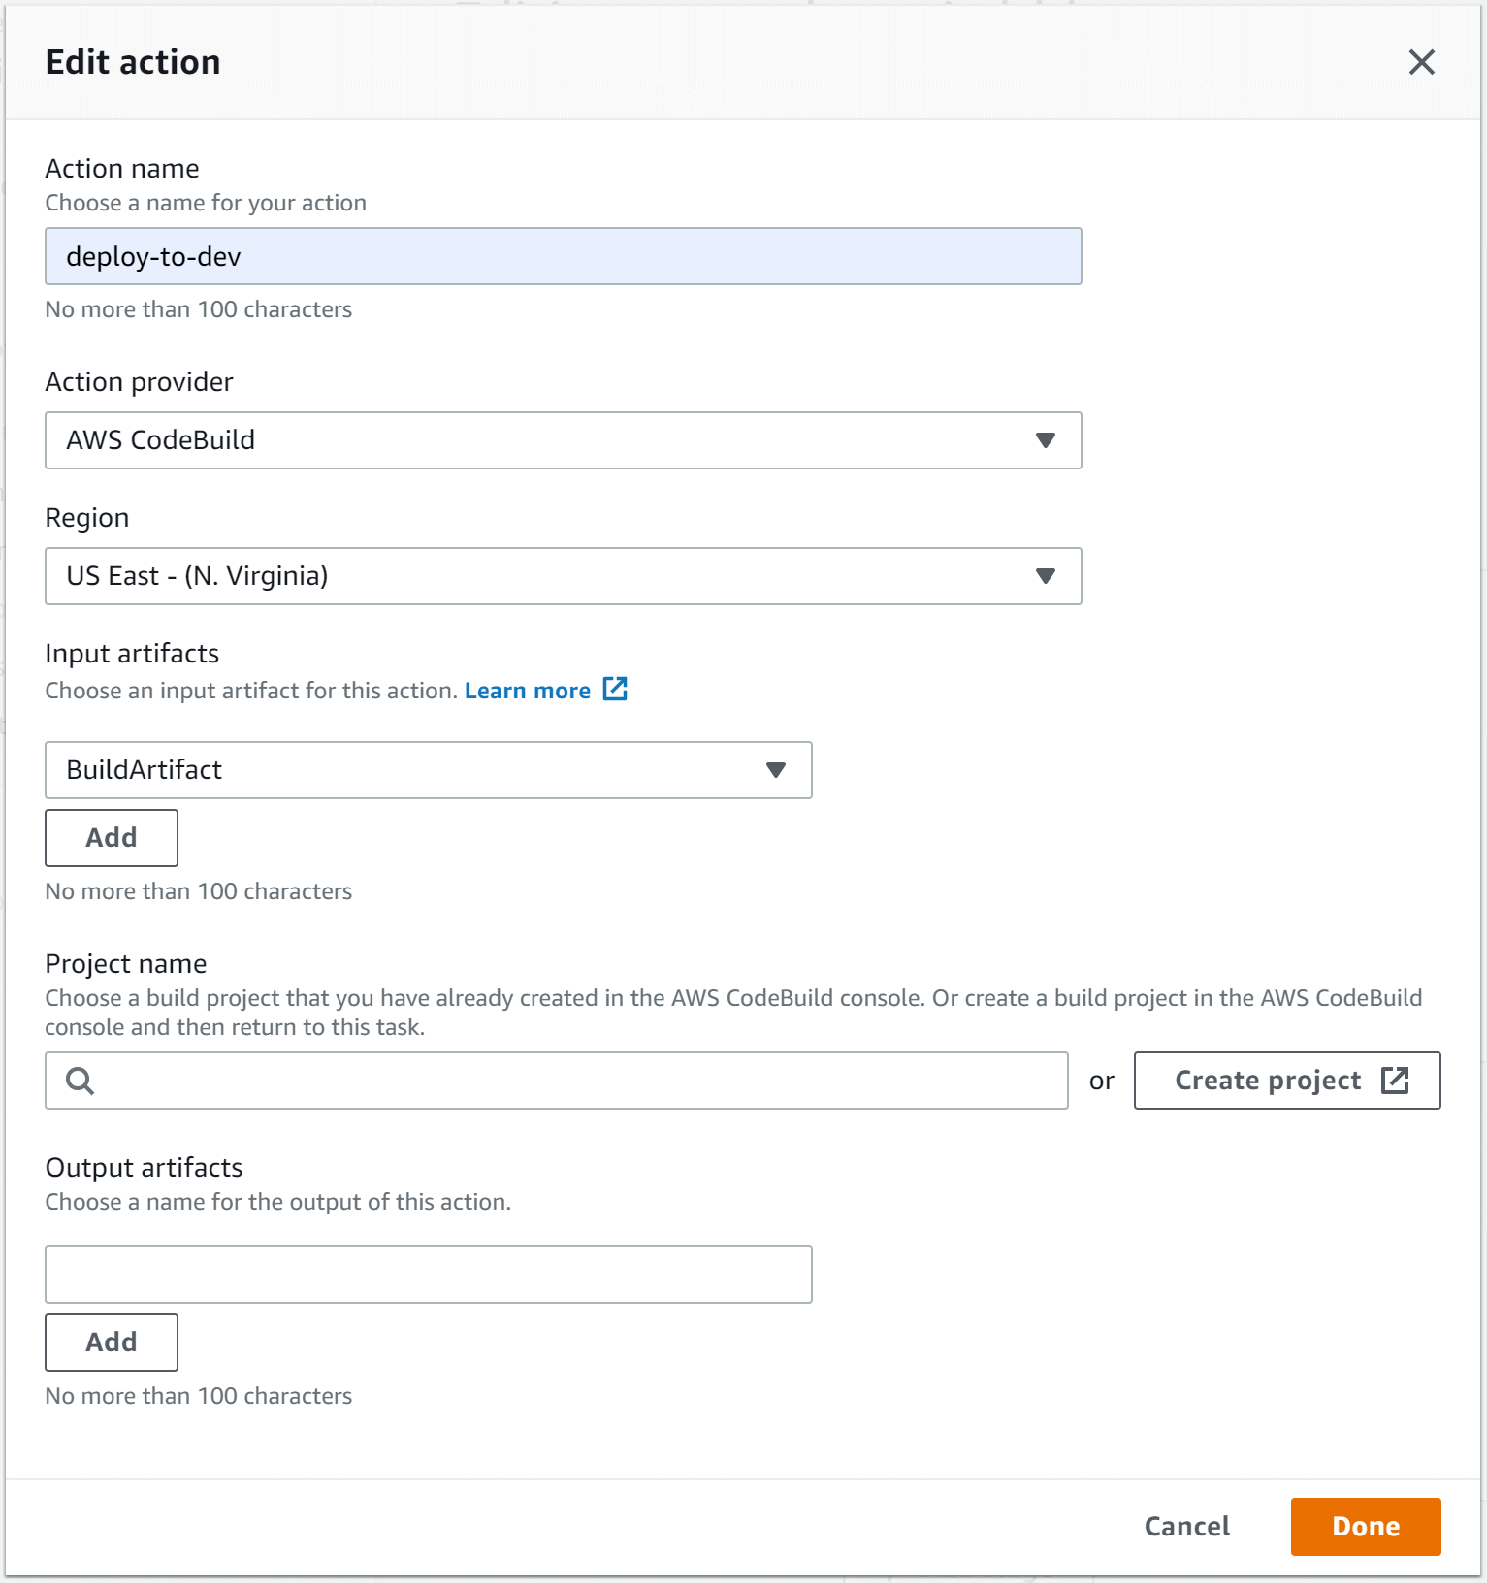Click the Create project button

pos(1287,1080)
